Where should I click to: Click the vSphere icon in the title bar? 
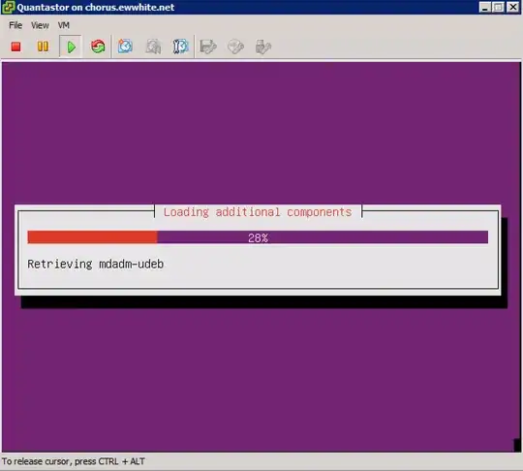9,7
